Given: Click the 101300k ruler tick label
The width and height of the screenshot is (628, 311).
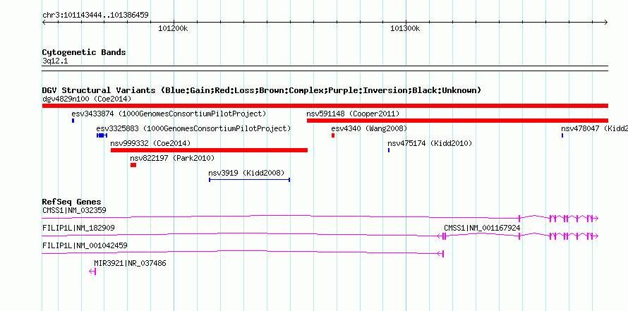Looking at the screenshot, I should tap(405, 28).
